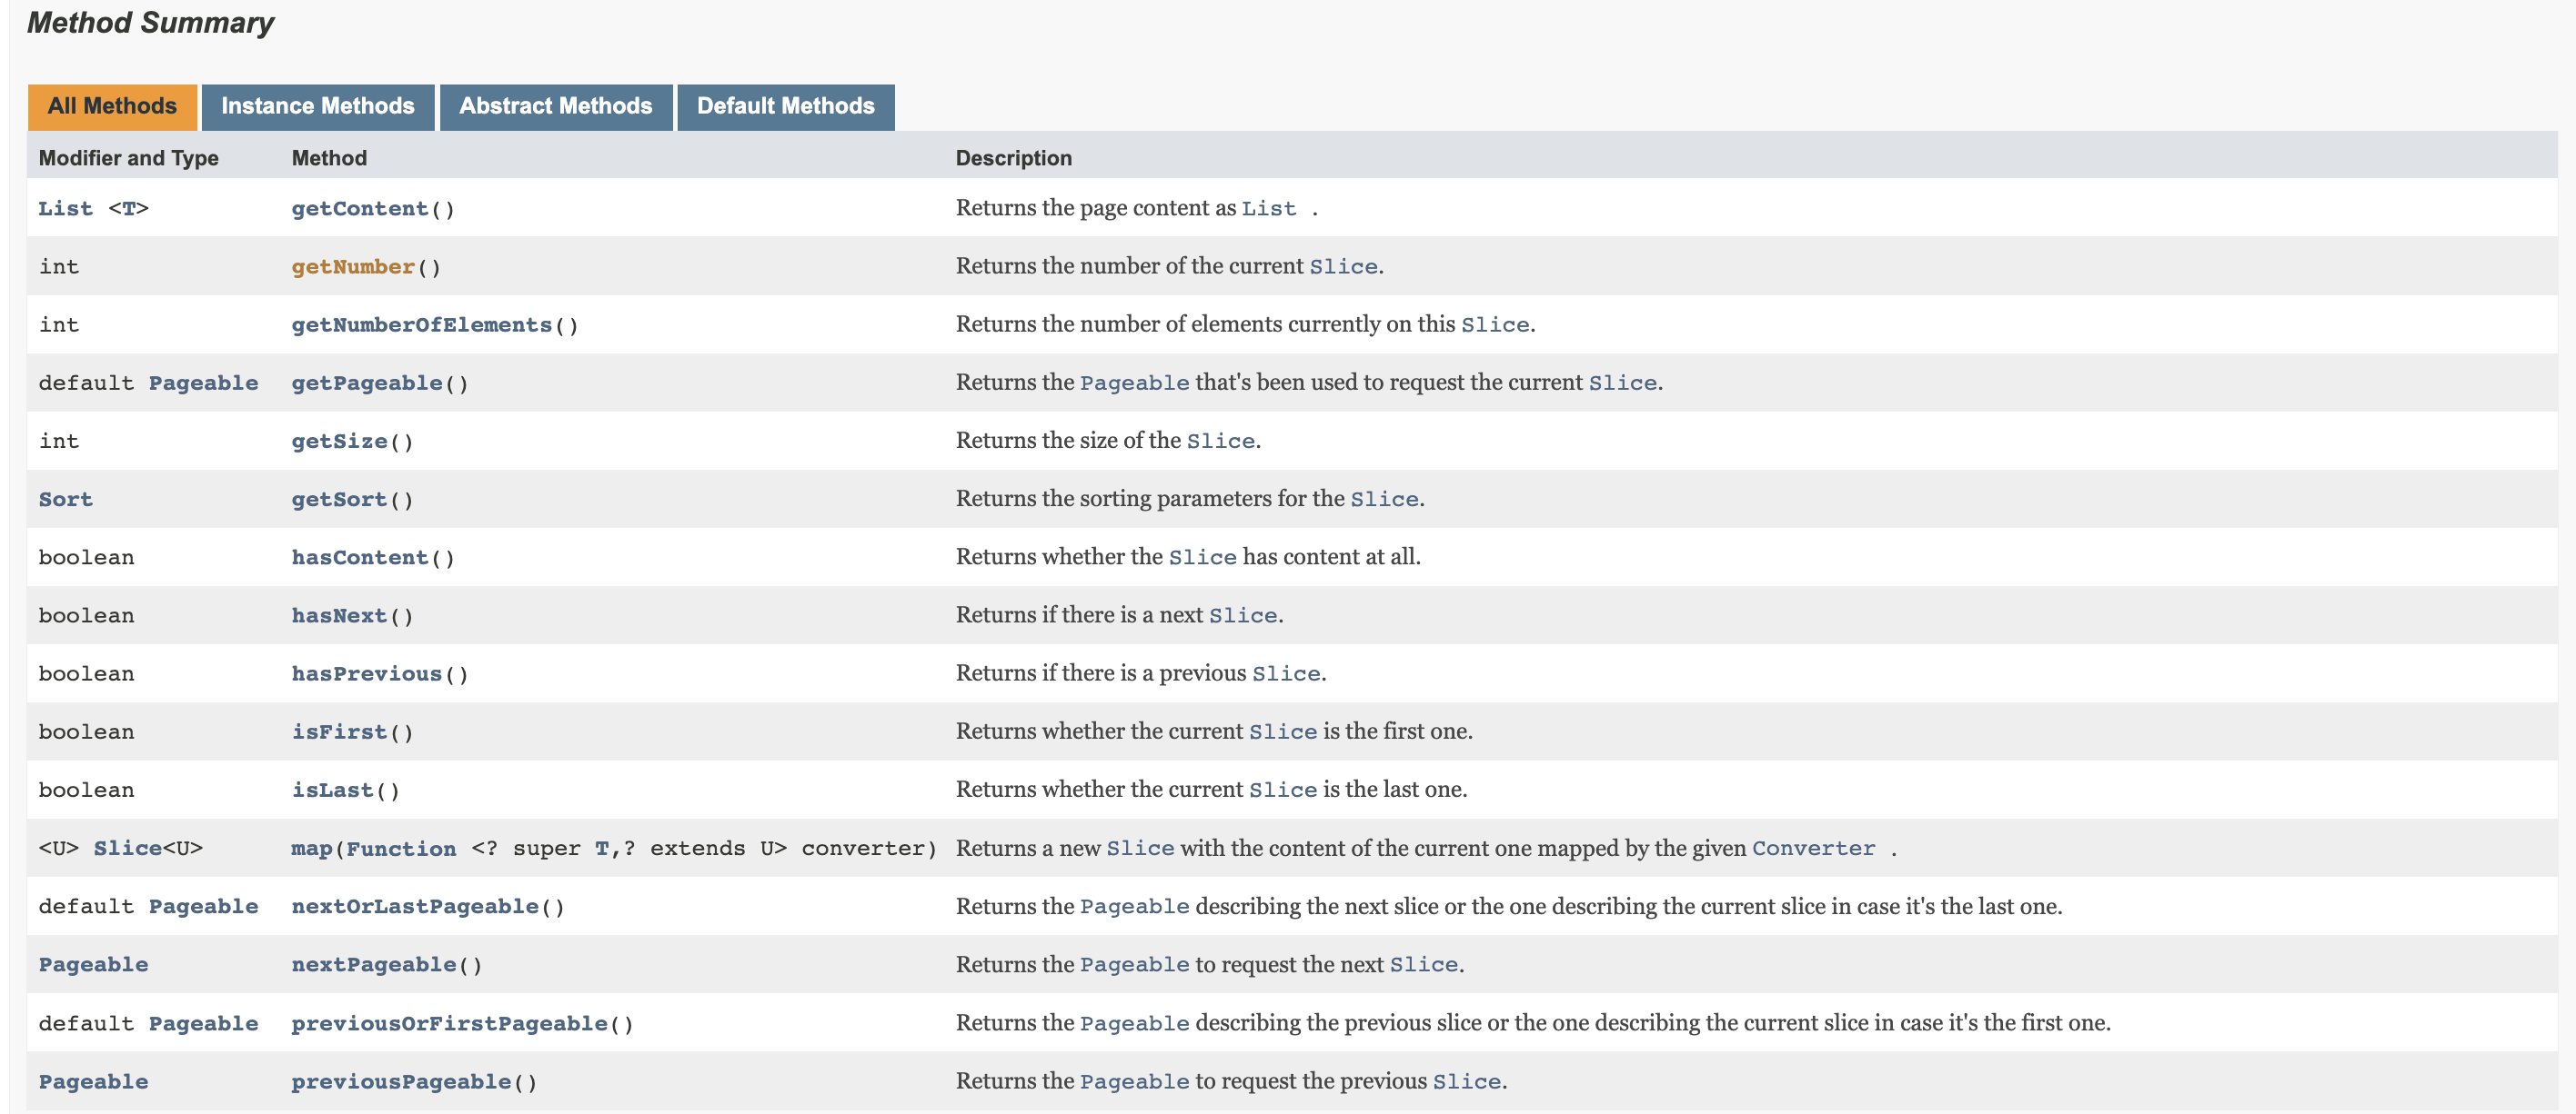Click the hasContent() method link
Image resolution: width=2576 pixels, height=1114 pixels.
pyautogui.click(x=359, y=558)
